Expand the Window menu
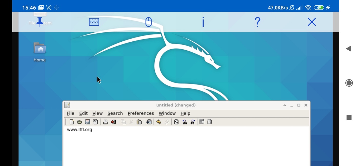 click(167, 113)
